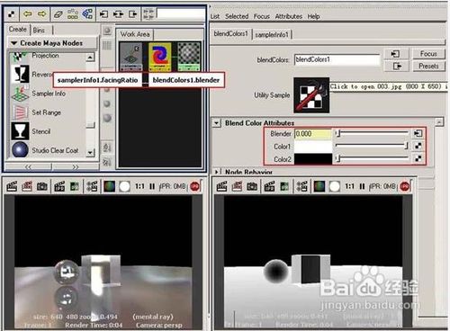Viewport: 450px width, 331px height.
Task: Select the Sampler Info node icon
Action: tap(20, 94)
